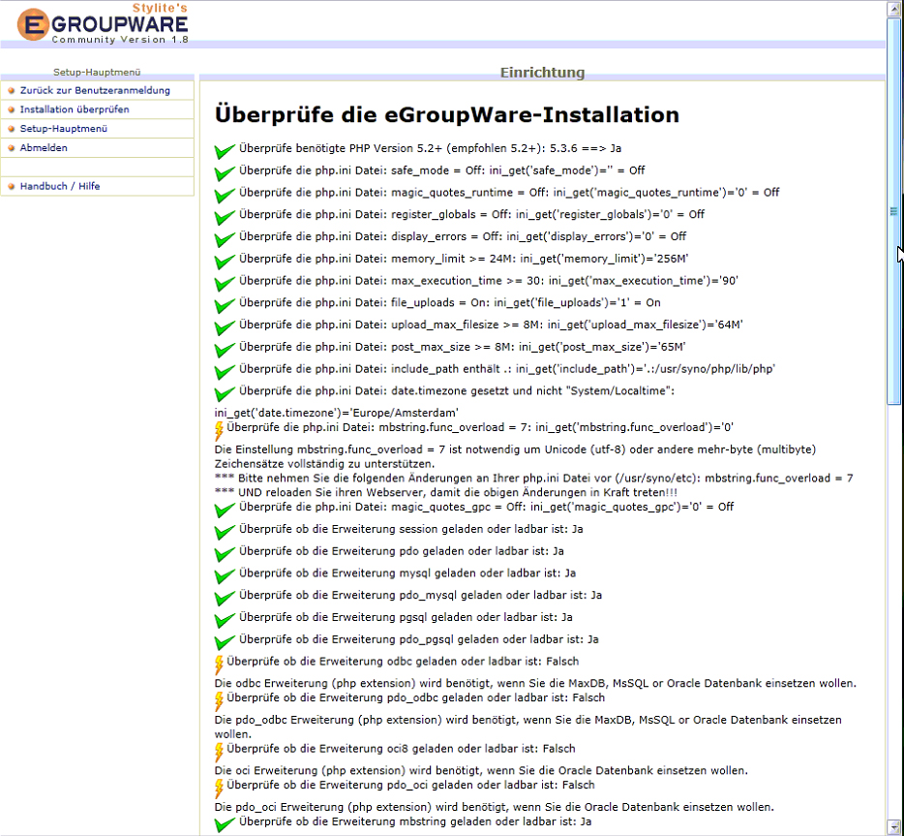Click warning bolt beside odbc extension check
This screenshot has width=904, height=836.
pos(219,665)
